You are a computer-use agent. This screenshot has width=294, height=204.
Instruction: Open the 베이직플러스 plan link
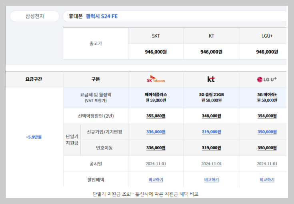pyautogui.click(x=156, y=95)
